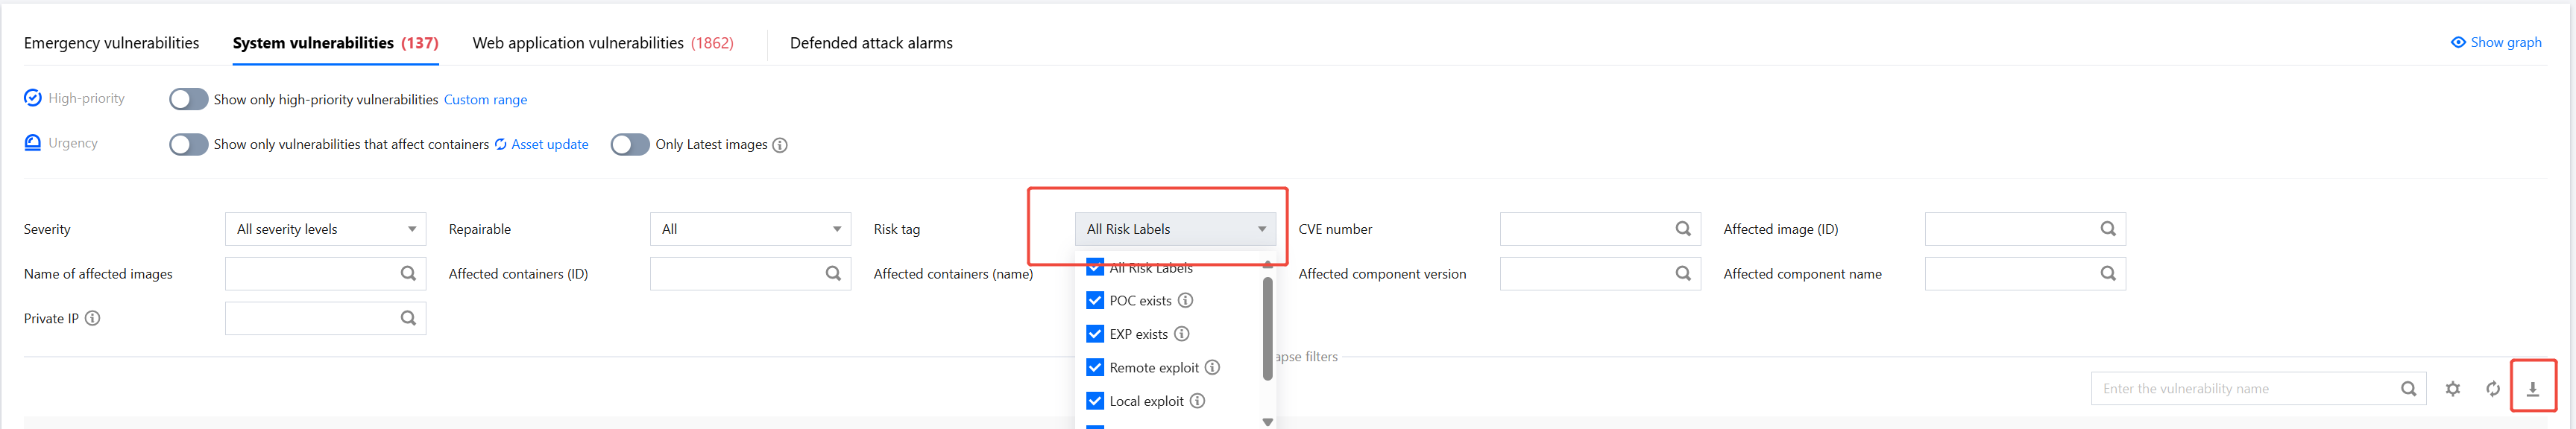Screen dimensions: 2576x429
Task: Open the column settings gear icon
Action: click(x=2452, y=389)
